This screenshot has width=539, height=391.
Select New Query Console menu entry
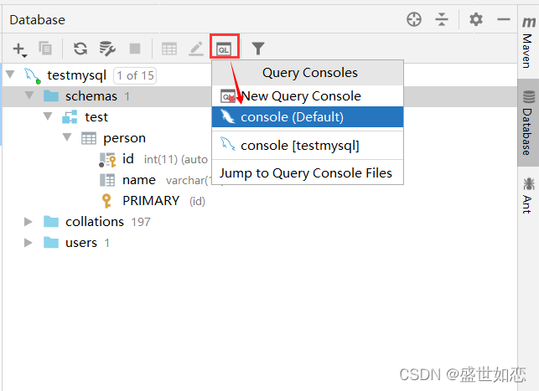(308, 96)
